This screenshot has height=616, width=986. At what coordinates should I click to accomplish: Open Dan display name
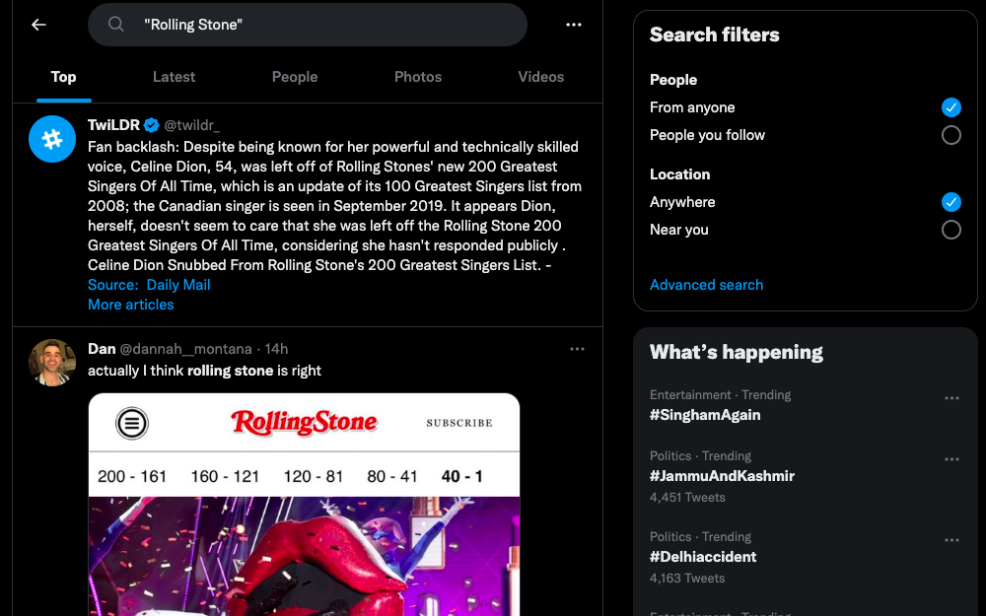pyautogui.click(x=102, y=348)
